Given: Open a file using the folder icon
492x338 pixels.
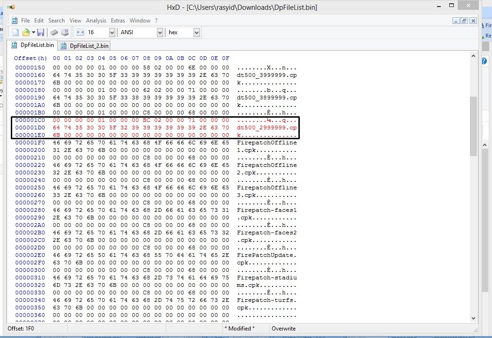Looking at the screenshot, I should (x=26, y=32).
